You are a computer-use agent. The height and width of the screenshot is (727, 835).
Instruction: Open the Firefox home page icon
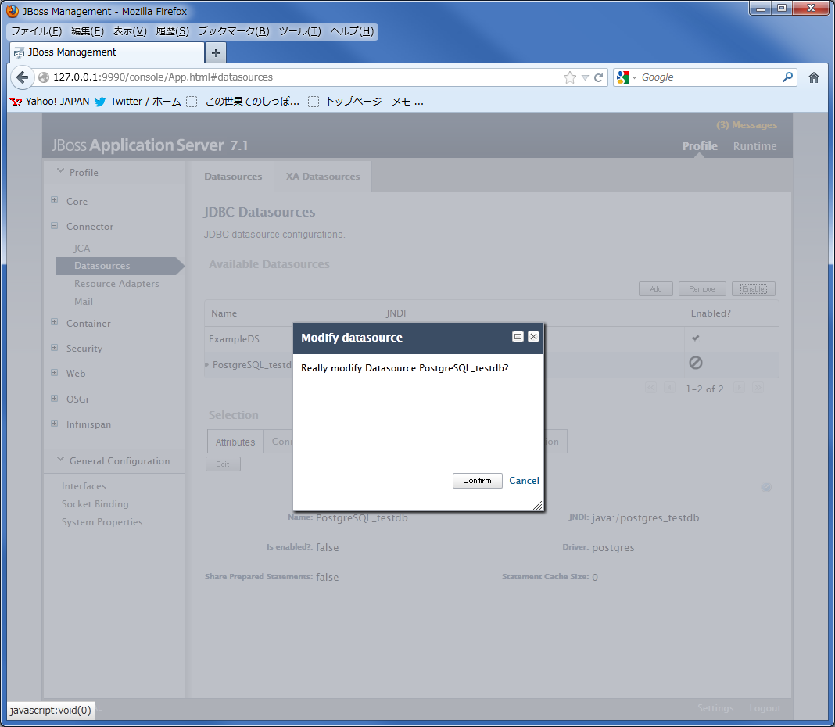[x=813, y=77]
